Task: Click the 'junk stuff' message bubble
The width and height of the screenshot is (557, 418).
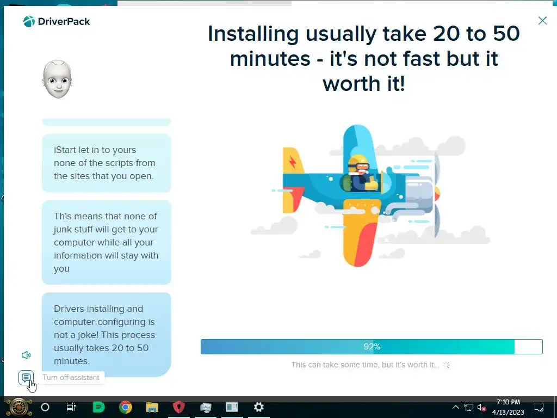Action: [106, 242]
